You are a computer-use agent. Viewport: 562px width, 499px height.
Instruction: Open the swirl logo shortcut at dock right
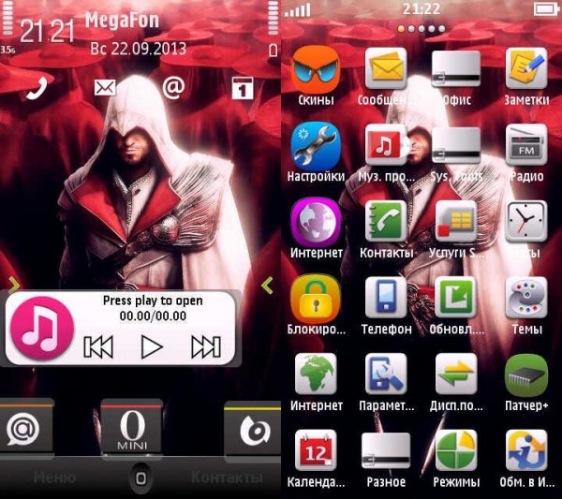255,430
